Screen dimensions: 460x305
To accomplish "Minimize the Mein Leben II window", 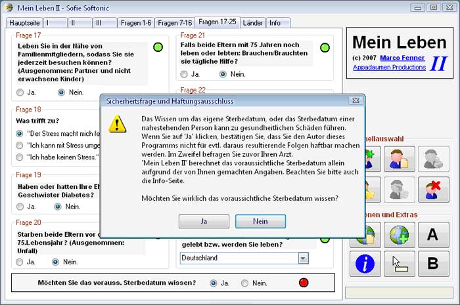I will 418,8.
